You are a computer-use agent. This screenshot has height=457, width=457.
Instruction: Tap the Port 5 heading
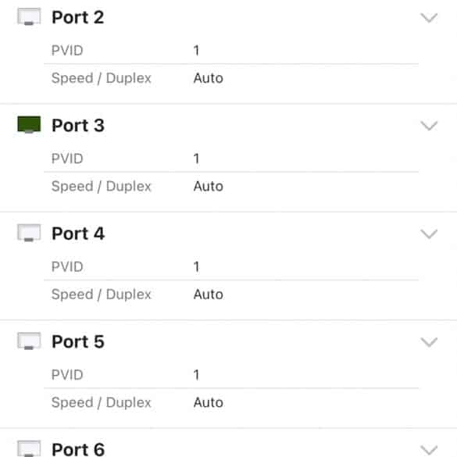[78, 341]
